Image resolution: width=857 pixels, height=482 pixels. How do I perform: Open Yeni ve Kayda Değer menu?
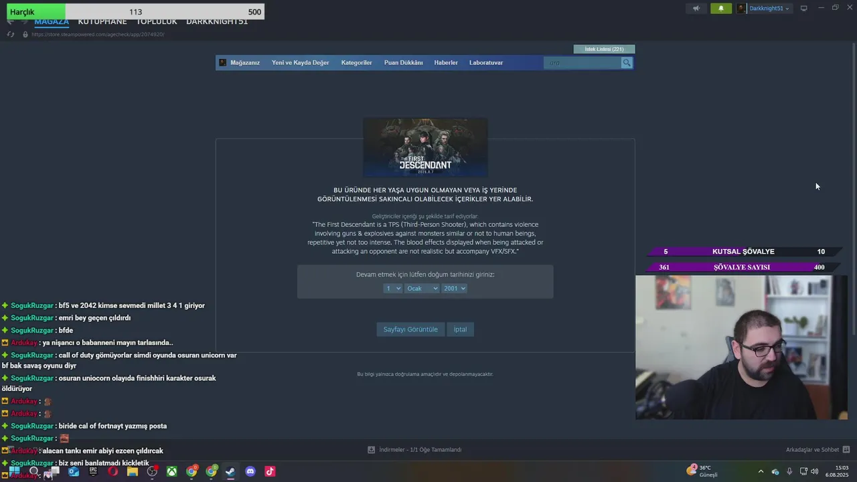pyautogui.click(x=300, y=63)
